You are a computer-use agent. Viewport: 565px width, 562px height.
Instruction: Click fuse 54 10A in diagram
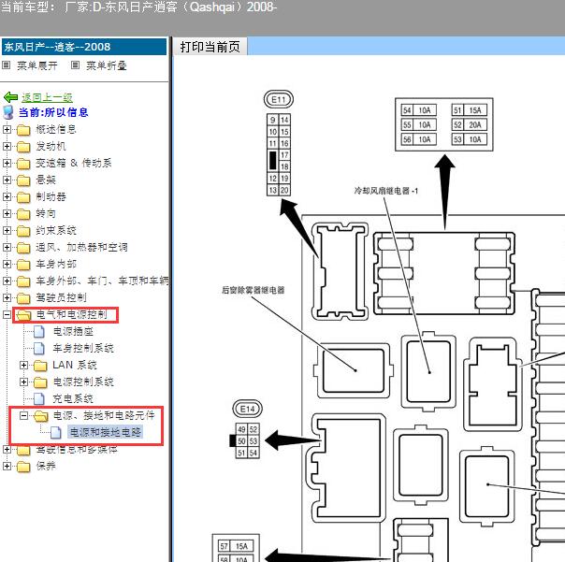click(419, 110)
